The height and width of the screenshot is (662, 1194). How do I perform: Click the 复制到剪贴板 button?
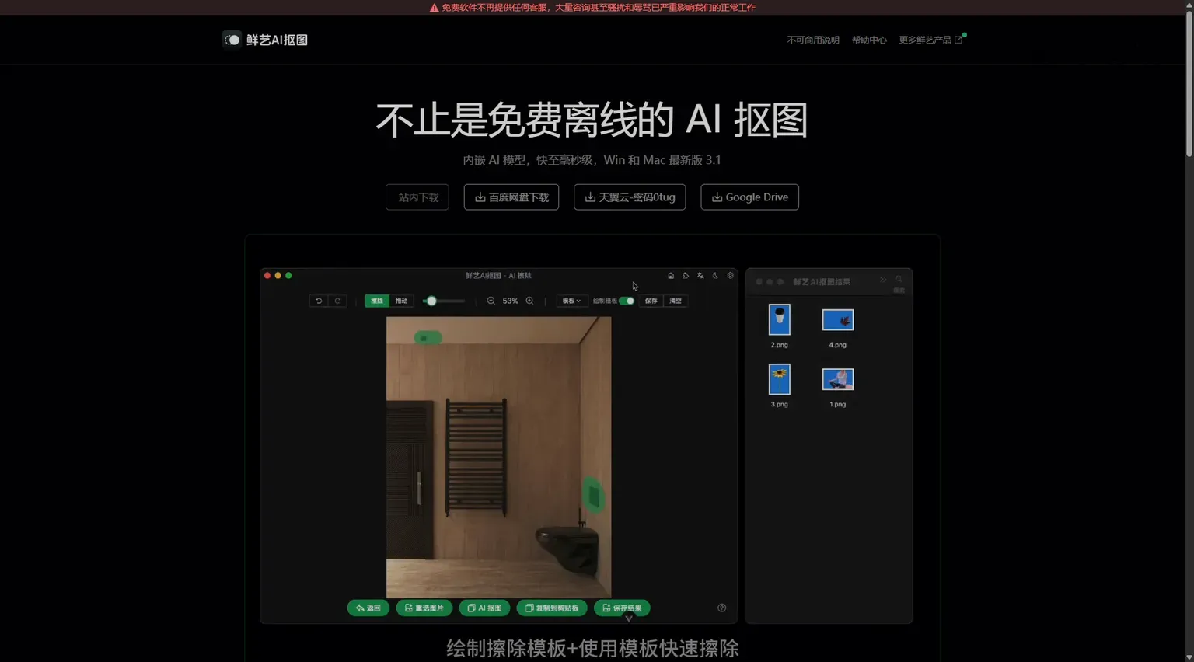552,608
